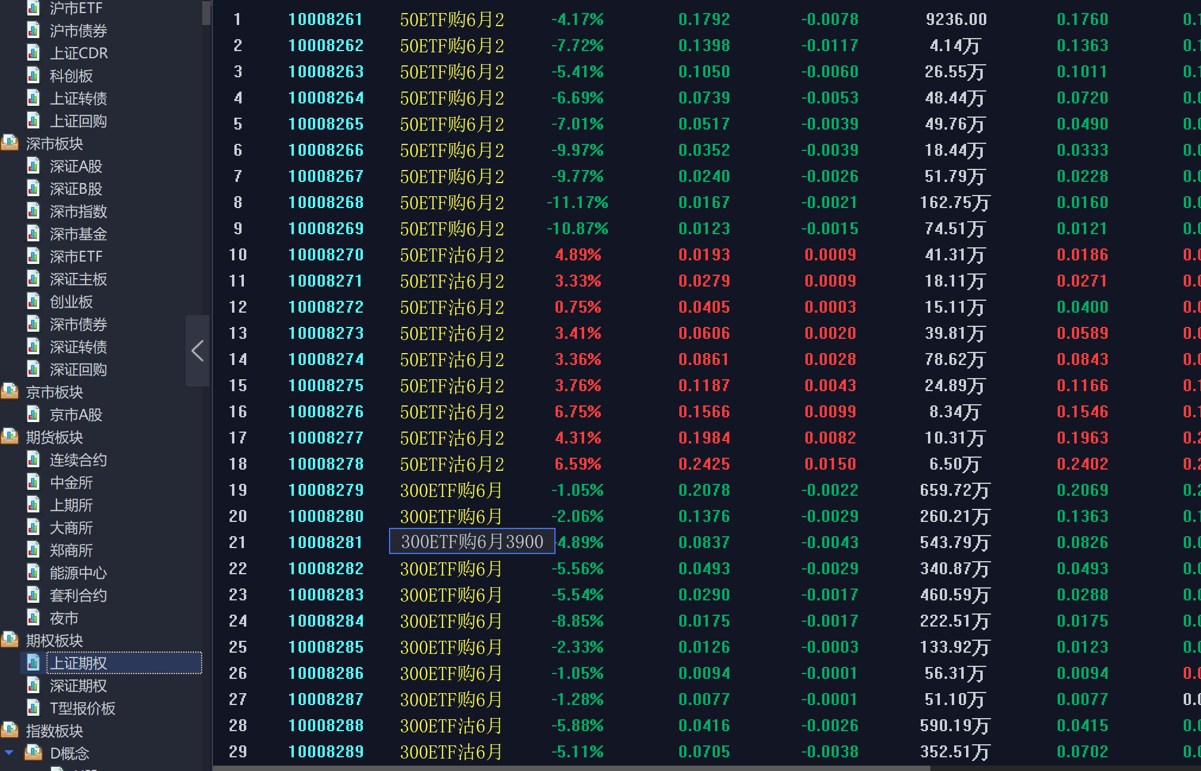The width and height of the screenshot is (1201, 771).
Task: Click the 科创板 chart icon
Action: click(x=34, y=75)
